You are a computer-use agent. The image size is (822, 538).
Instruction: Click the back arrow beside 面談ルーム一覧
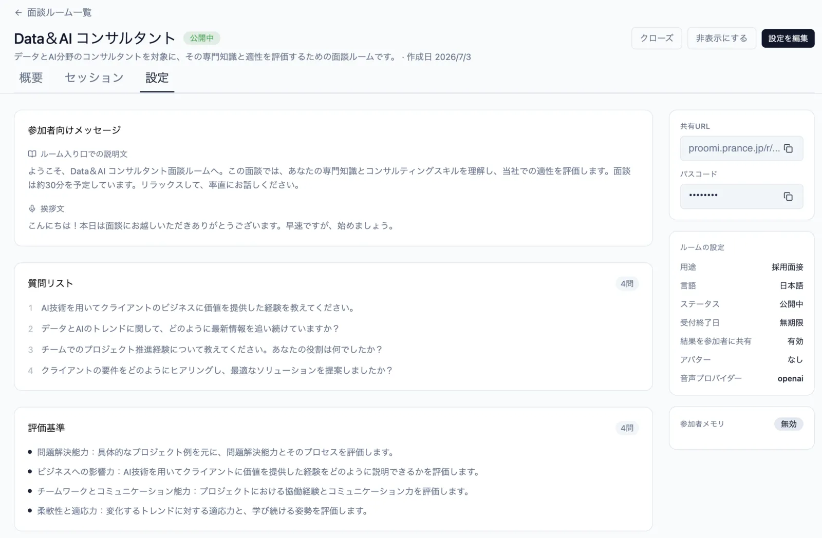tap(18, 12)
